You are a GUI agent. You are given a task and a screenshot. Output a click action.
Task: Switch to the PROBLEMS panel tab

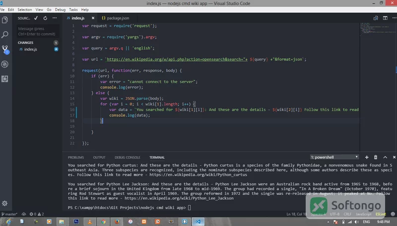[x=76, y=157]
